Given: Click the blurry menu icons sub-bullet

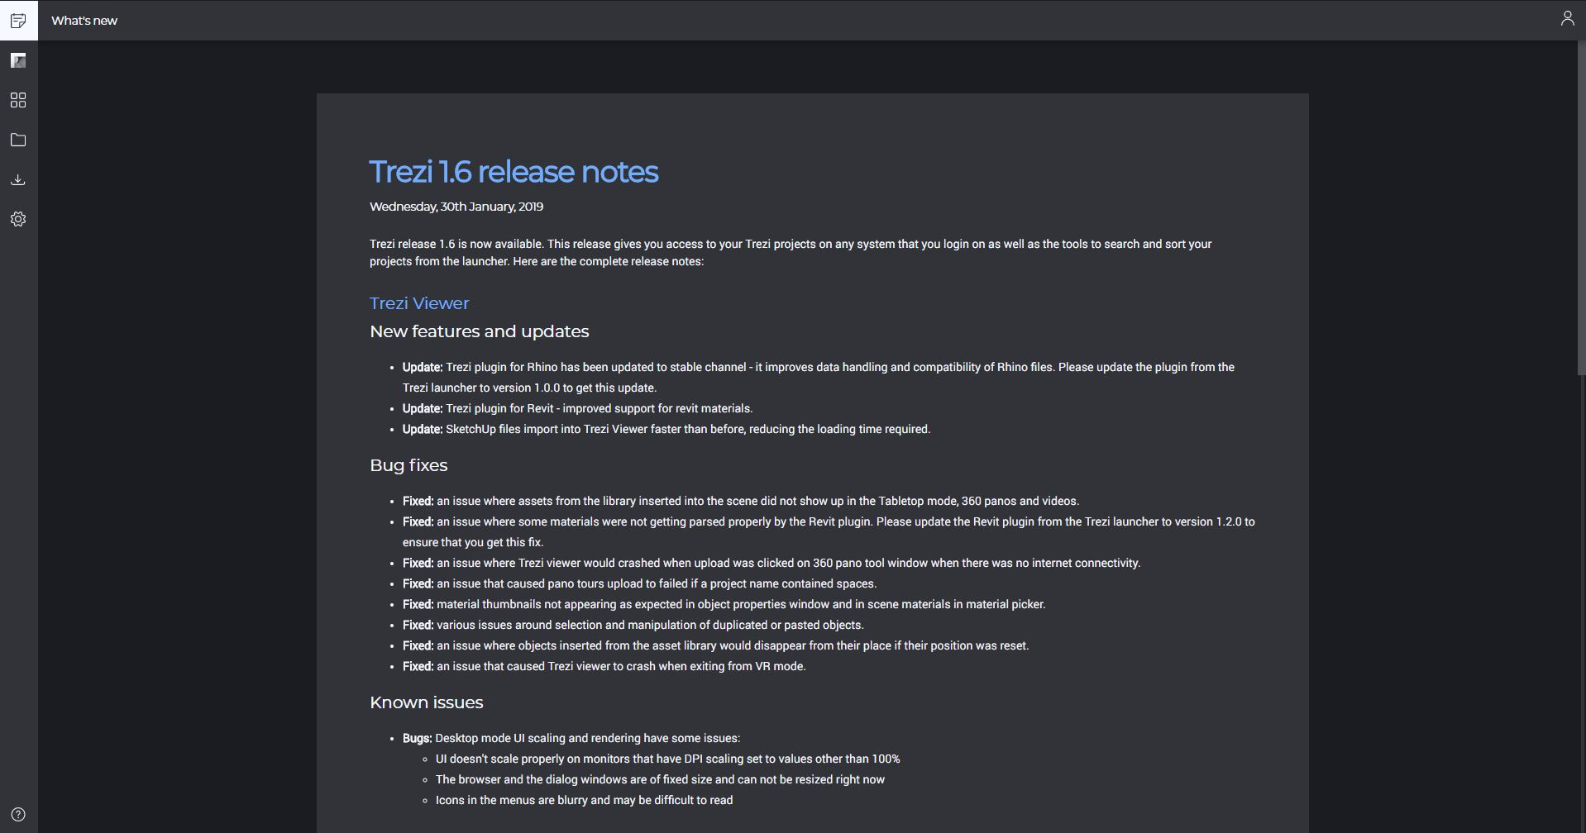Looking at the screenshot, I should pyautogui.click(x=584, y=800).
